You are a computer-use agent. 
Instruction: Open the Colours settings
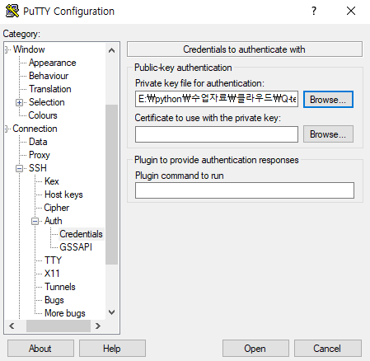click(x=43, y=115)
